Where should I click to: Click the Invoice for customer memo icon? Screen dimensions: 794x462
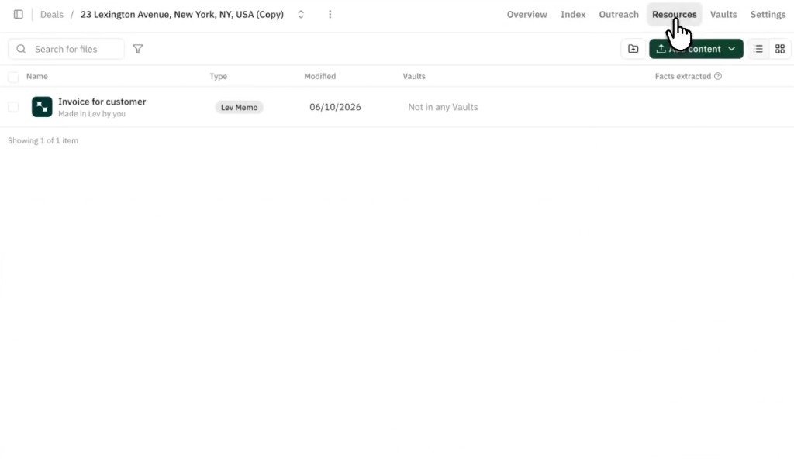point(42,107)
